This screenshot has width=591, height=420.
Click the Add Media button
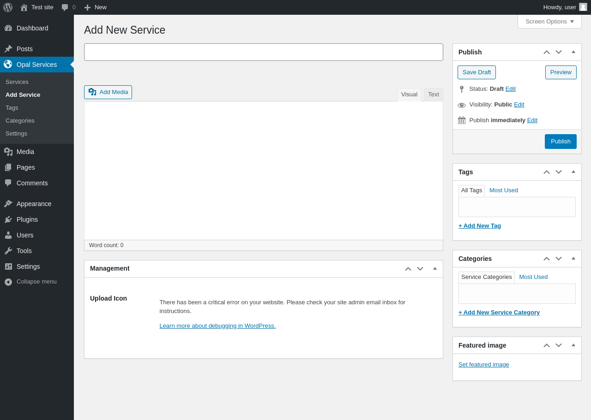(108, 92)
